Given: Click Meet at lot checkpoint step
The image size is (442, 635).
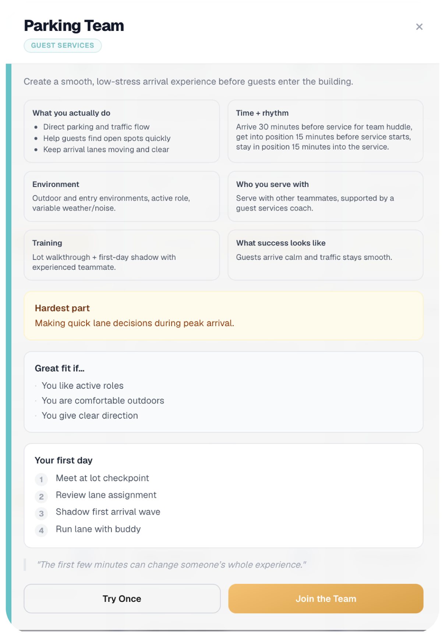Looking at the screenshot, I should (x=102, y=478).
